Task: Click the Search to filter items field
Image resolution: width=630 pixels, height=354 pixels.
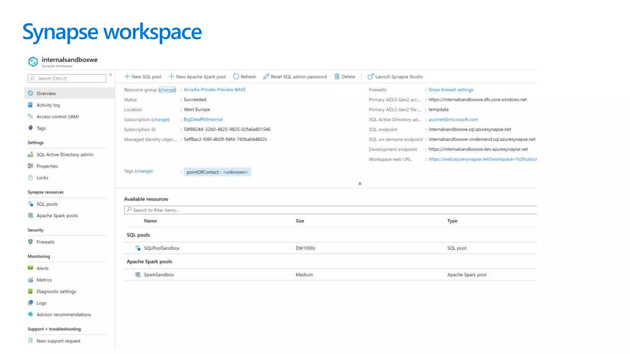Action: (331, 210)
